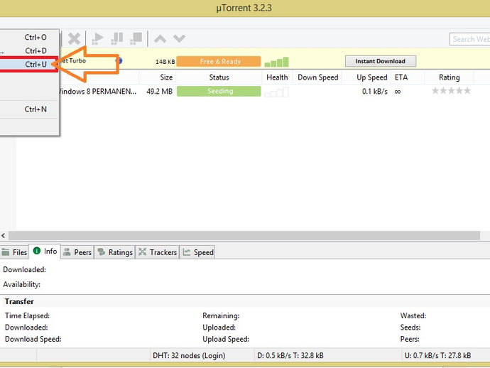Choose the Ctrl+U menu entry
Image resolution: width=490 pixels, height=368 pixels.
(28, 64)
